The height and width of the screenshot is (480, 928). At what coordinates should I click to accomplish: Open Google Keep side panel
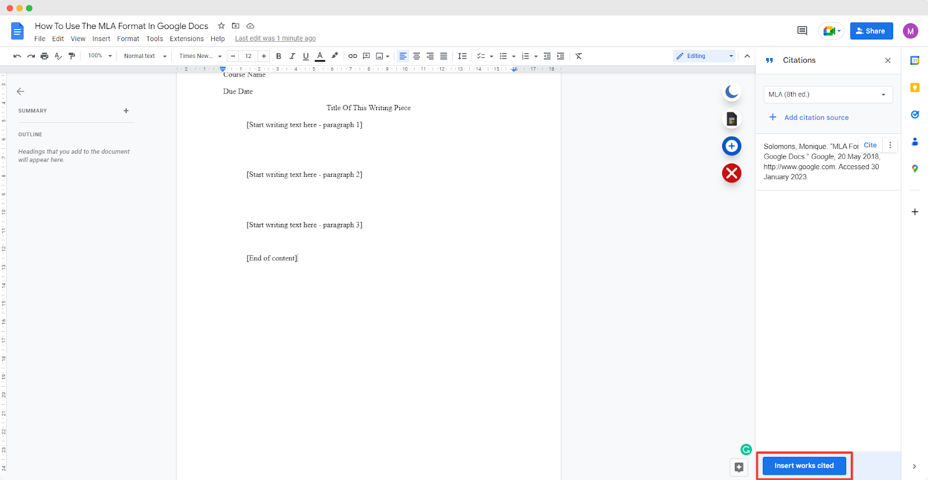(915, 88)
